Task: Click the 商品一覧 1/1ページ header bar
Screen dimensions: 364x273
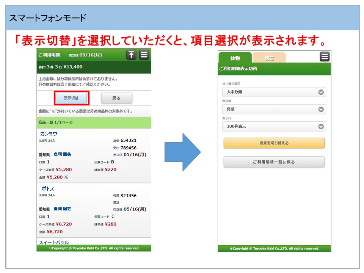Action: [x=93, y=122]
